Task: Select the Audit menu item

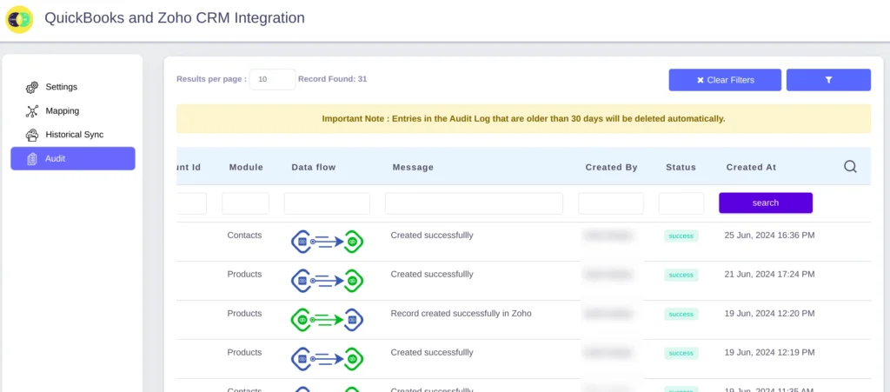Action: point(73,158)
